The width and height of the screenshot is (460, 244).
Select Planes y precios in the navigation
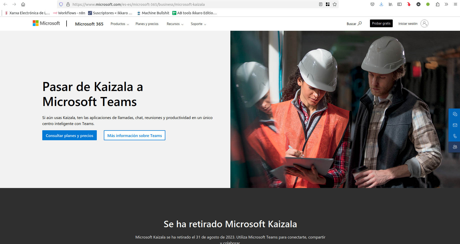(x=147, y=24)
